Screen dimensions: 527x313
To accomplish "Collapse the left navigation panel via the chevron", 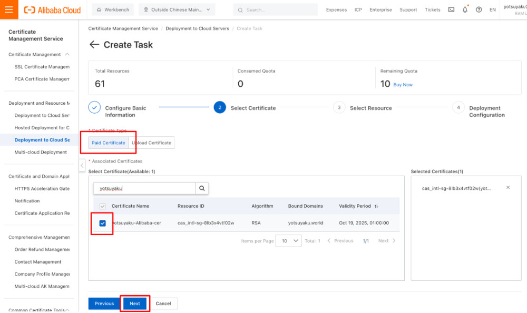I will point(82,165).
